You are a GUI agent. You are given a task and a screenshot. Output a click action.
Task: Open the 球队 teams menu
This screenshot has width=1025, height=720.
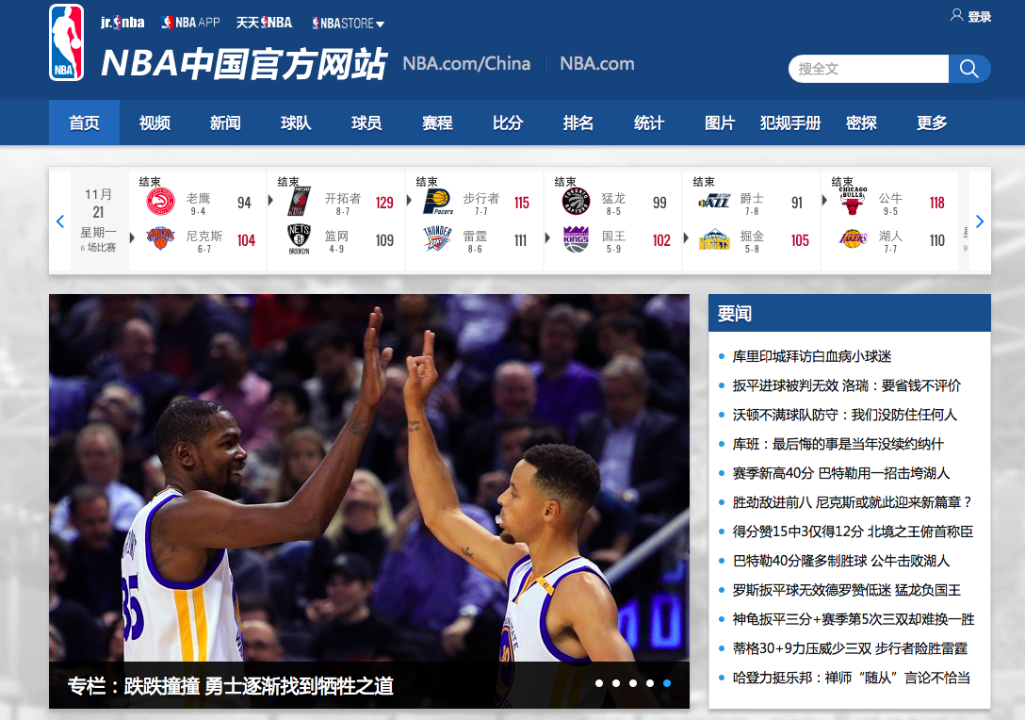[x=296, y=123]
